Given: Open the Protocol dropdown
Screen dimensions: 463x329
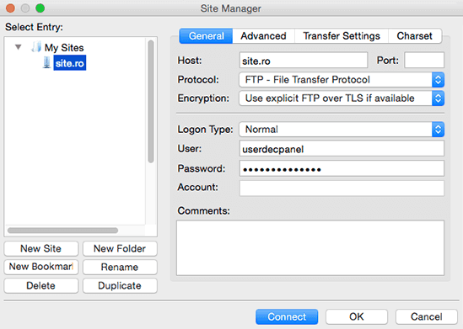Looking at the screenshot, I should point(342,80).
